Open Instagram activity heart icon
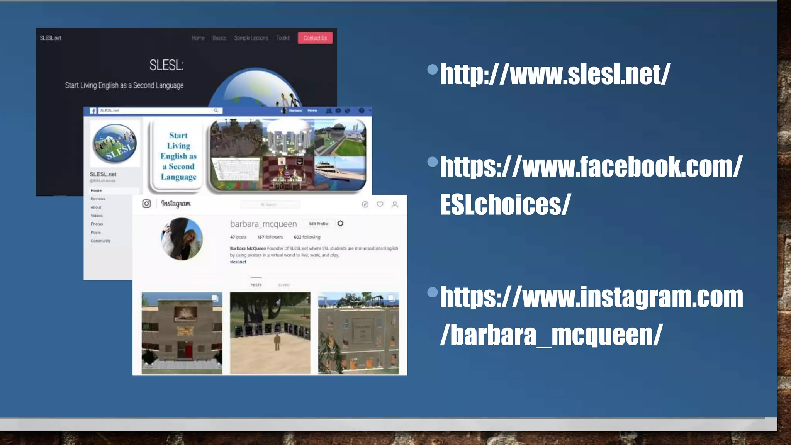 [380, 204]
